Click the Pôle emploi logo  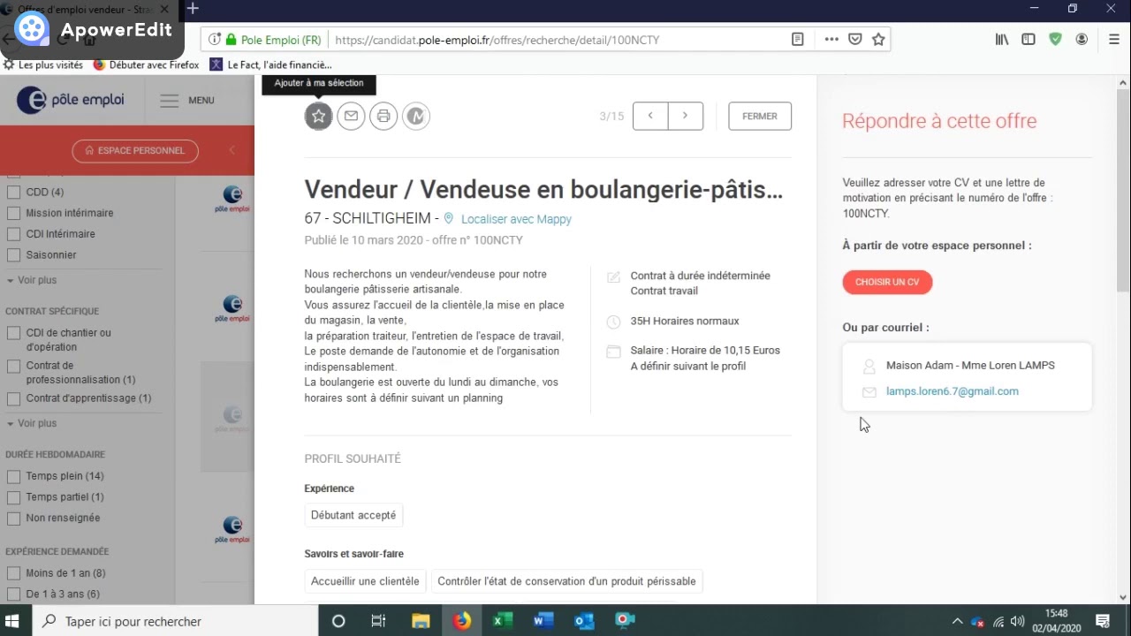click(71, 100)
